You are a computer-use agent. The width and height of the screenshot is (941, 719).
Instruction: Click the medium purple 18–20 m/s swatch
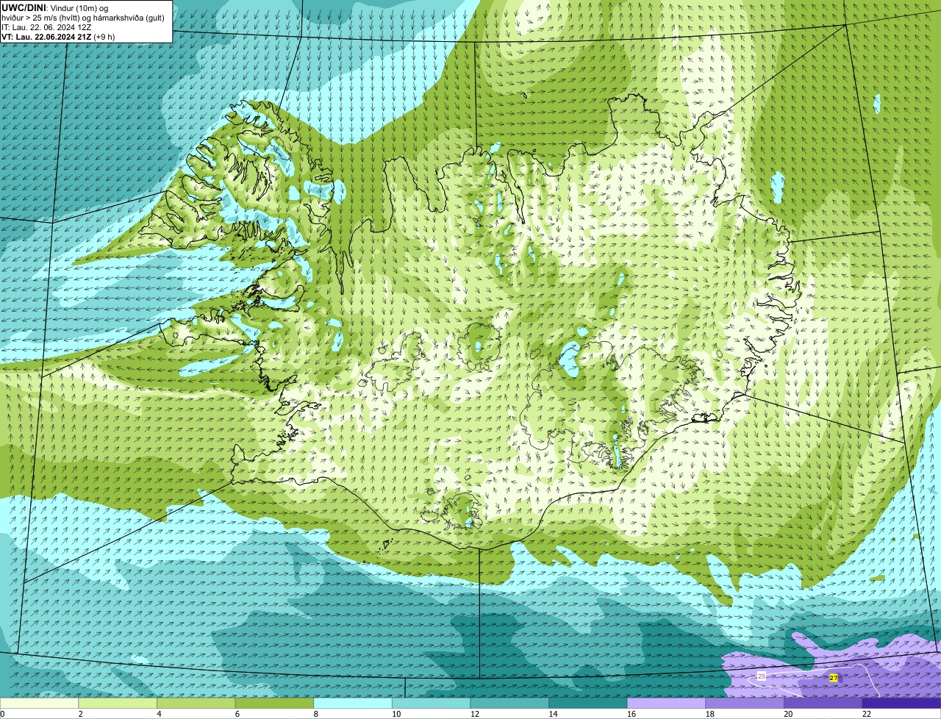[745, 704]
